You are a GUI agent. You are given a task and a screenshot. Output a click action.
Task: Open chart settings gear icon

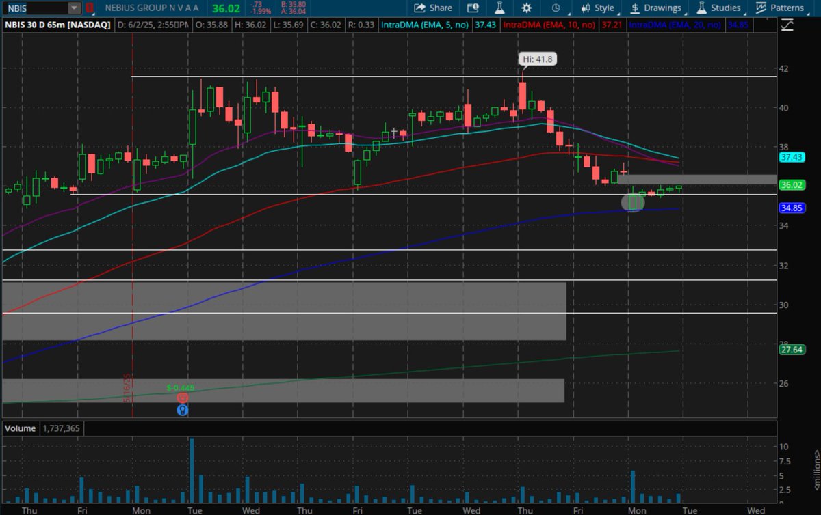526,8
